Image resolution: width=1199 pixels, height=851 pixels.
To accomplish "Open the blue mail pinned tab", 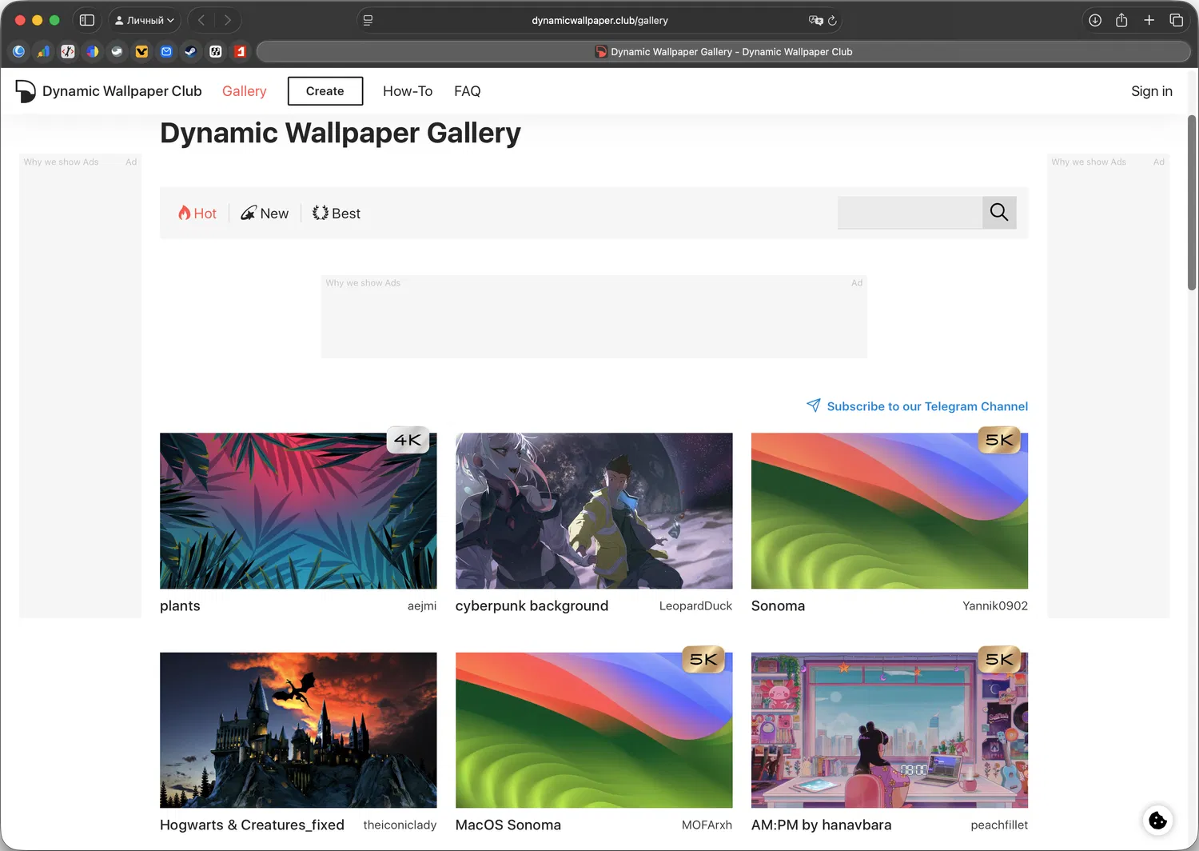I will [x=166, y=51].
